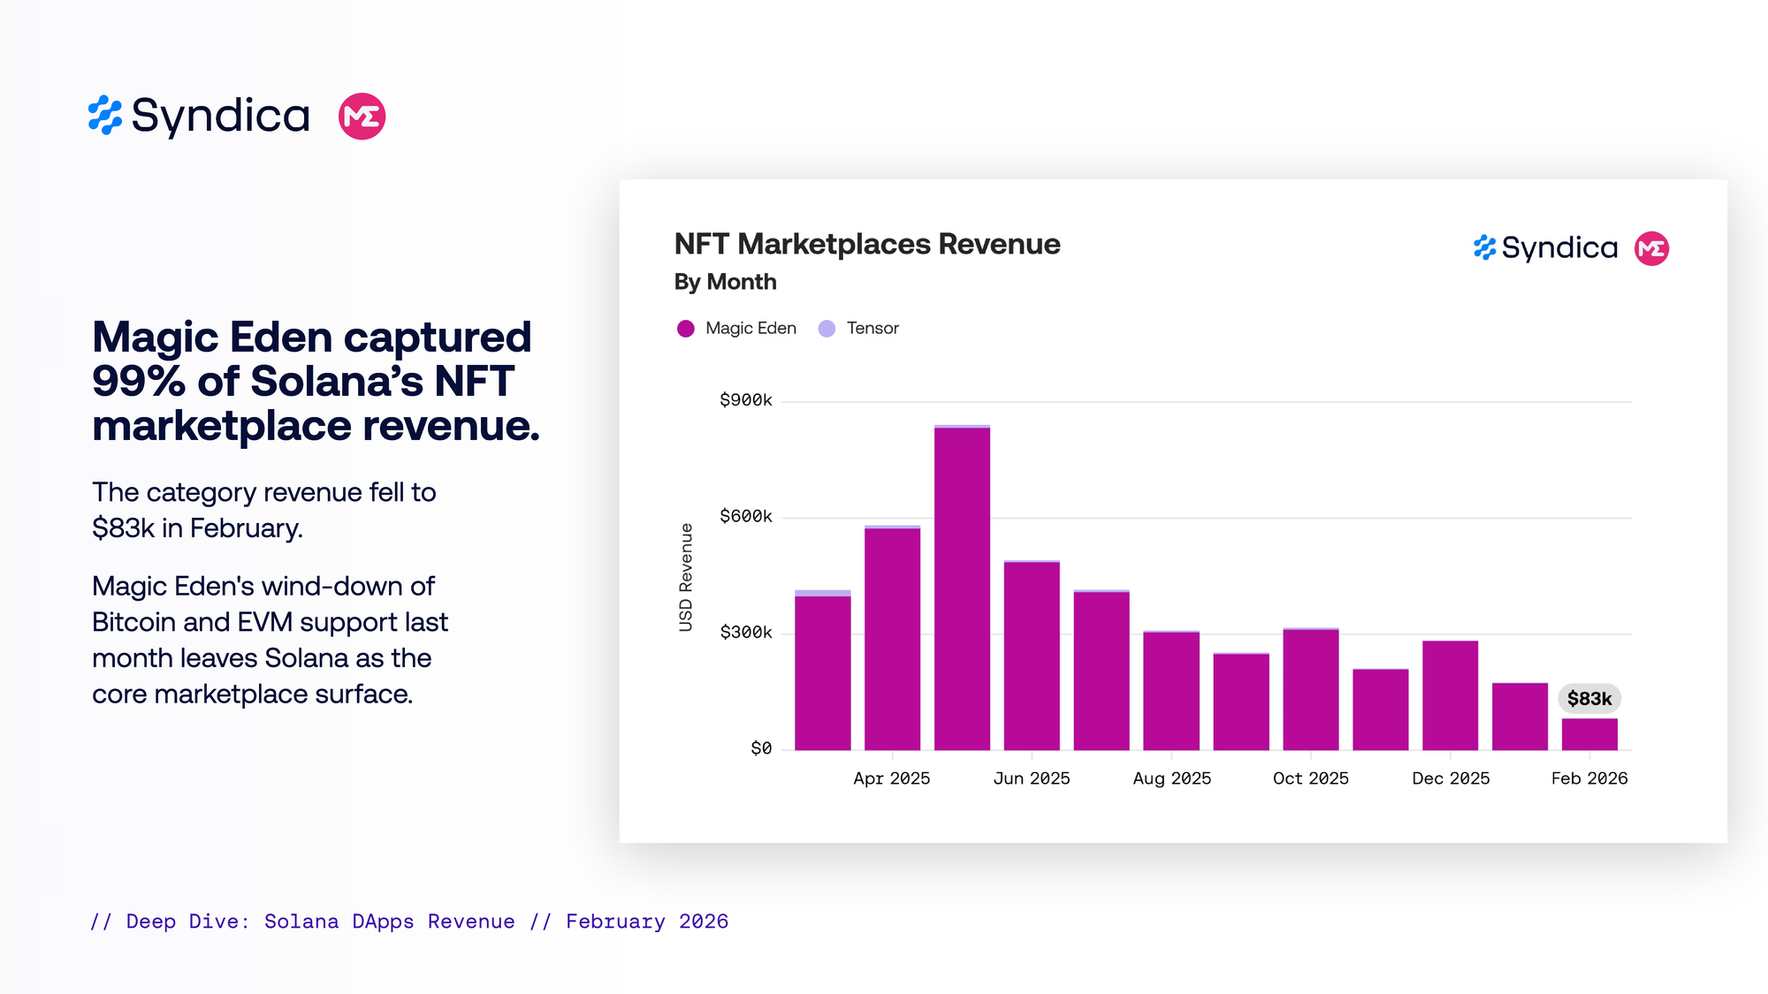The height and width of the screenshot is (994, 1768).
Task: Click the Syndica logo at top left
Action: pyautogui.click(x=199, y=116)
